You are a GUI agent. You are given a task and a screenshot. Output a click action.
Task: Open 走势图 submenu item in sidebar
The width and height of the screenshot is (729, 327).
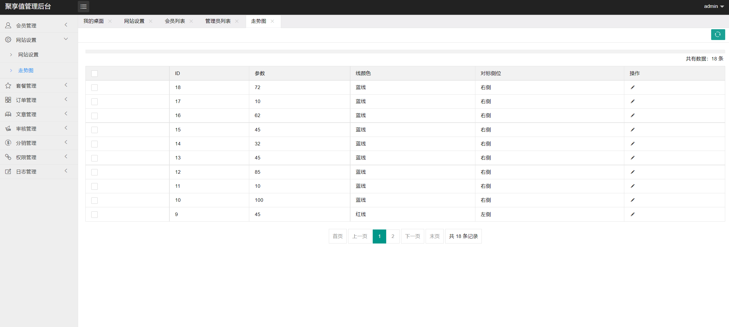click(x=26, y=70)
